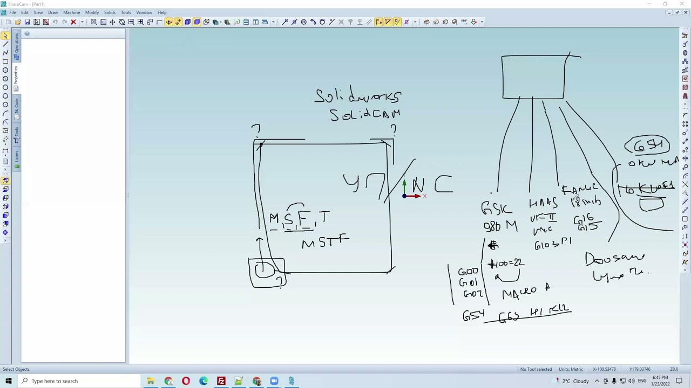Click the ENG language indicator
The image size is (691, 388).
[x=642, y=381]
